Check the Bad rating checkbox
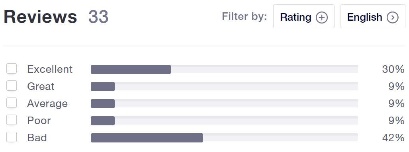 tap(12, 137)
